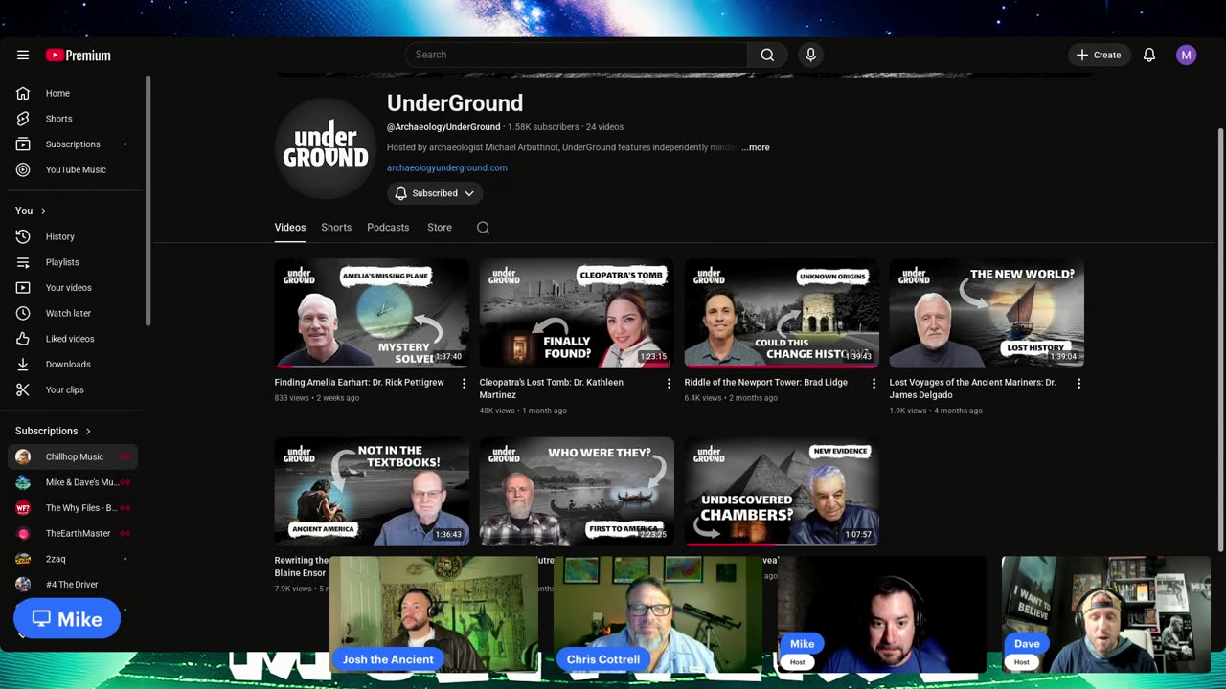1226x689 pixels.
Task: Play the Undiscovered Chambers thumbnail
Action: (782, 492)
